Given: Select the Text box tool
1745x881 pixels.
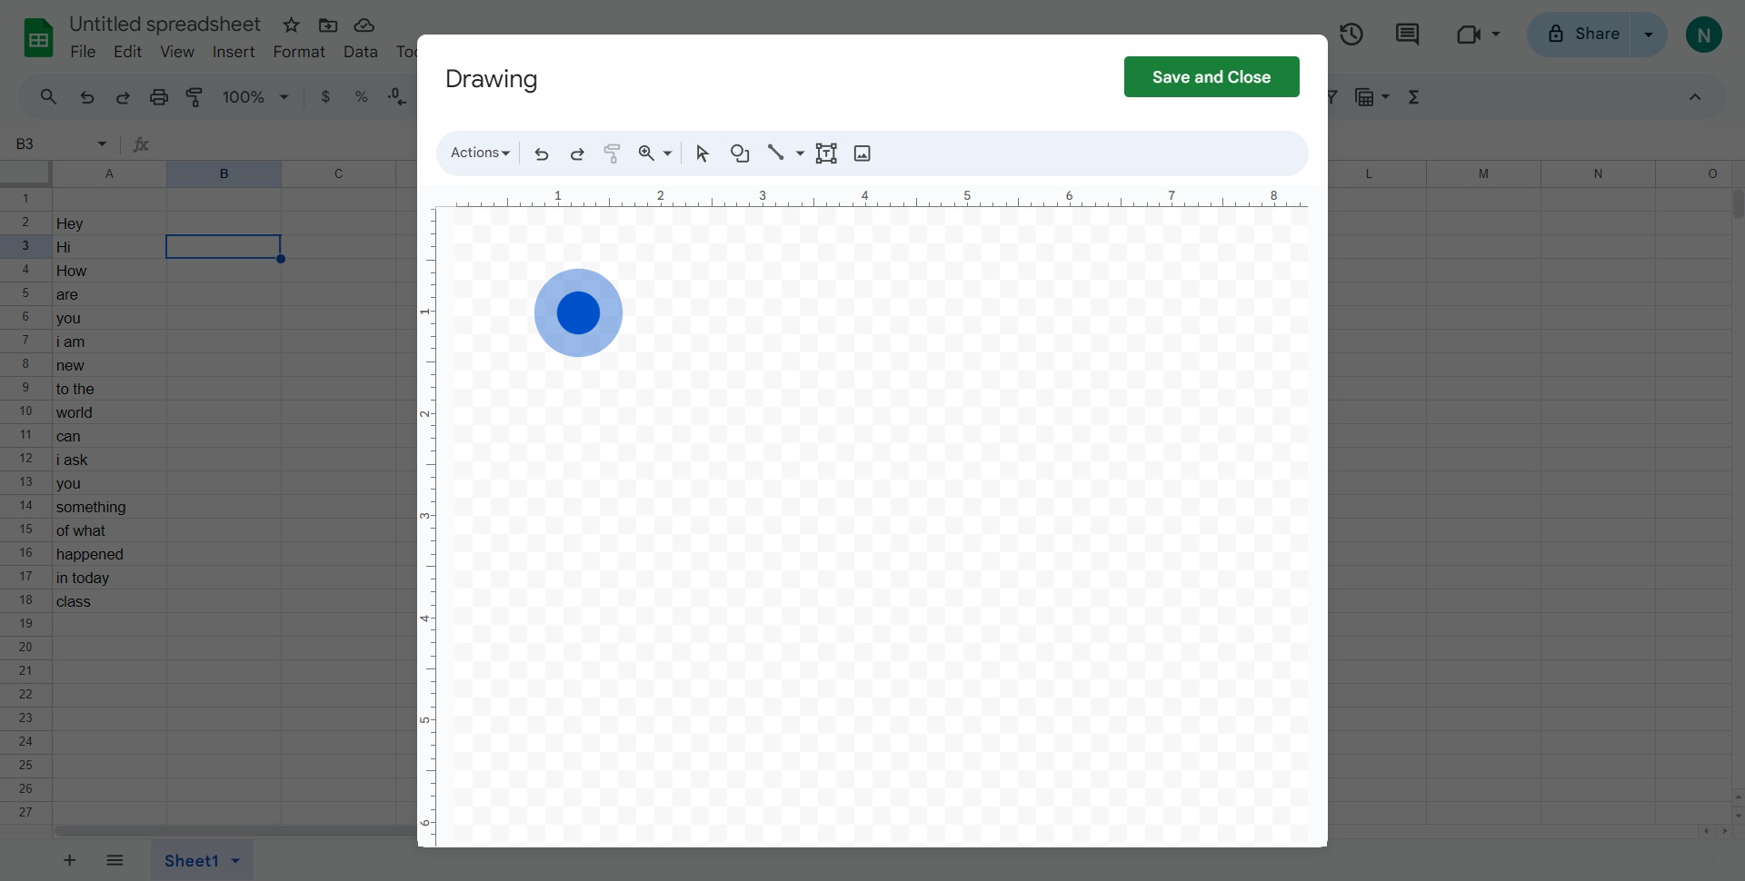Looking at the screenshot, I should [x=826, y=153].
